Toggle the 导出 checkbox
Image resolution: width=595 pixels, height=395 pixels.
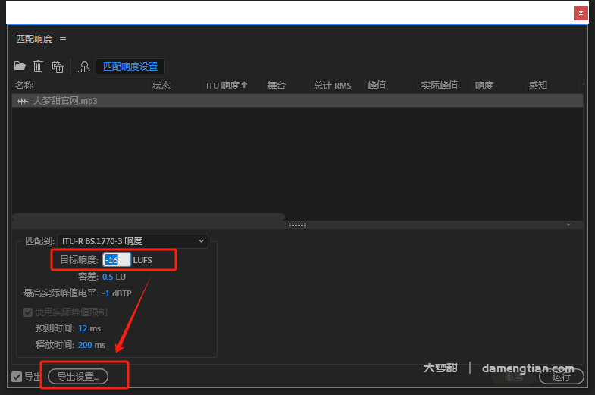point(17,377)
